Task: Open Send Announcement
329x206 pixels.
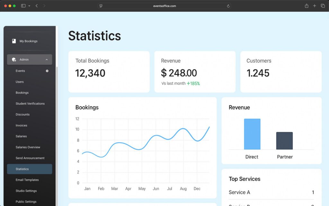Action: point(29,158)
